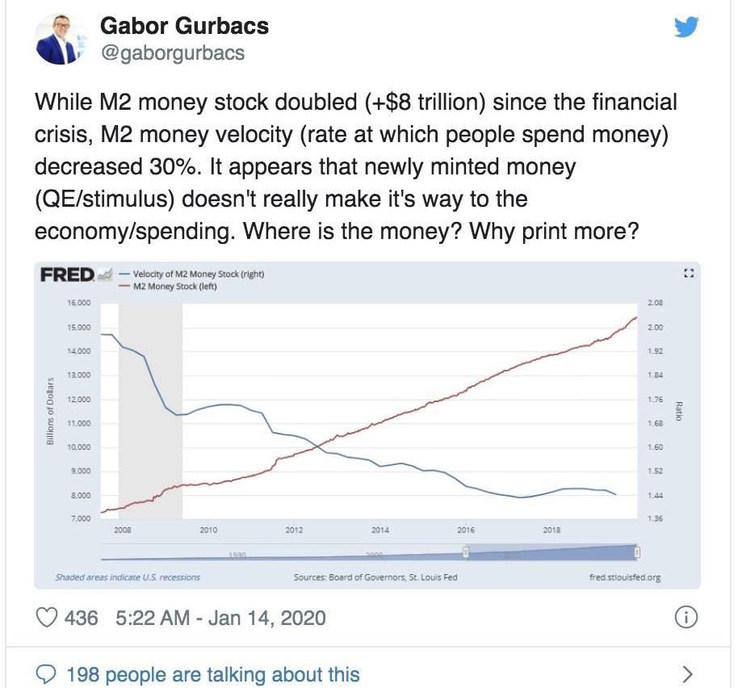Toggle M2 Money Stock (left) legend
The height and width of the screenshot is (688, 738).
(168, 286)
